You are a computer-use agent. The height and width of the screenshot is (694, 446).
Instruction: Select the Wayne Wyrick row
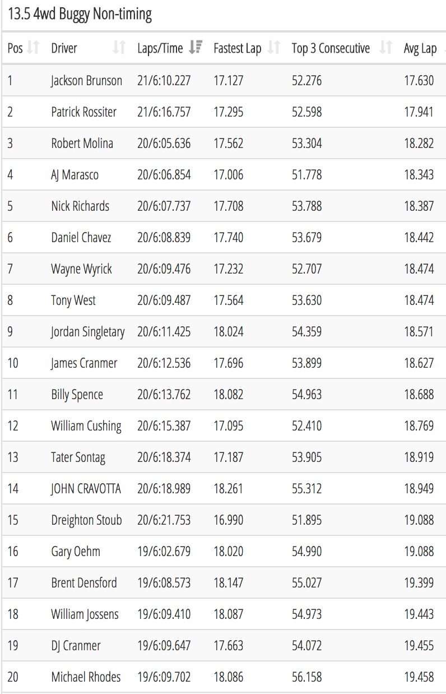(223, 269)
